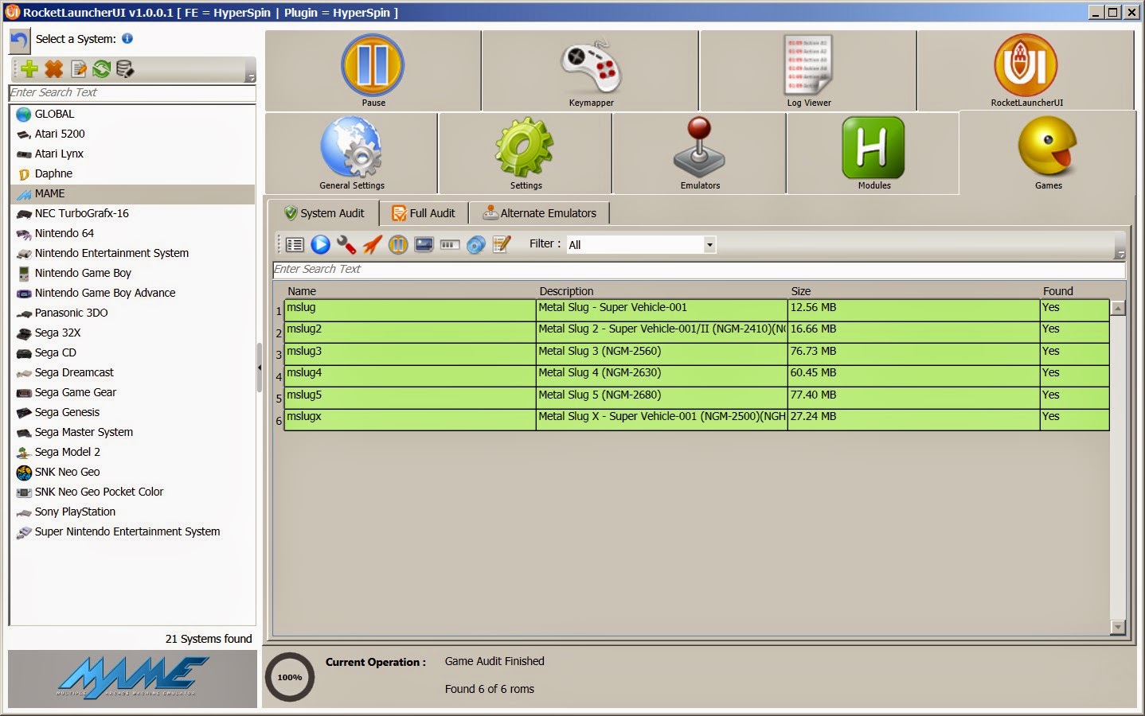Open the Log Viewer section

808,71
